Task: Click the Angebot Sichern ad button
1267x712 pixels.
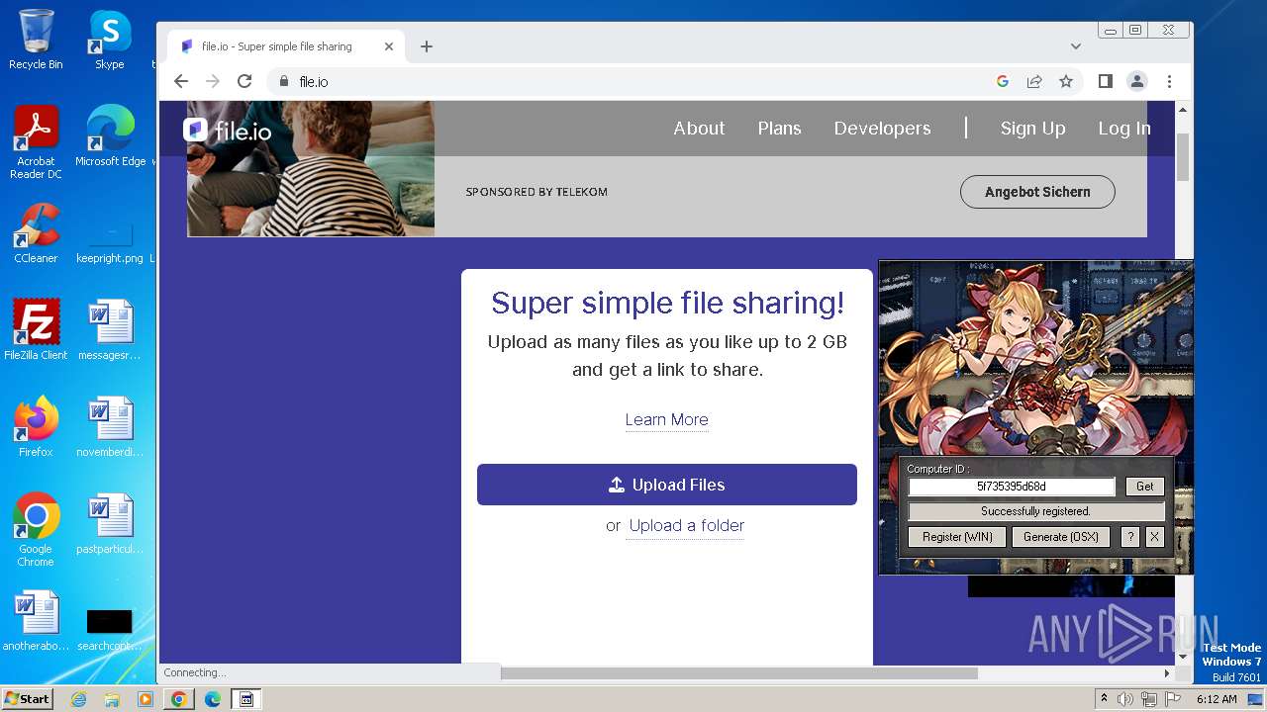Action: click(x=1037, y=192)
